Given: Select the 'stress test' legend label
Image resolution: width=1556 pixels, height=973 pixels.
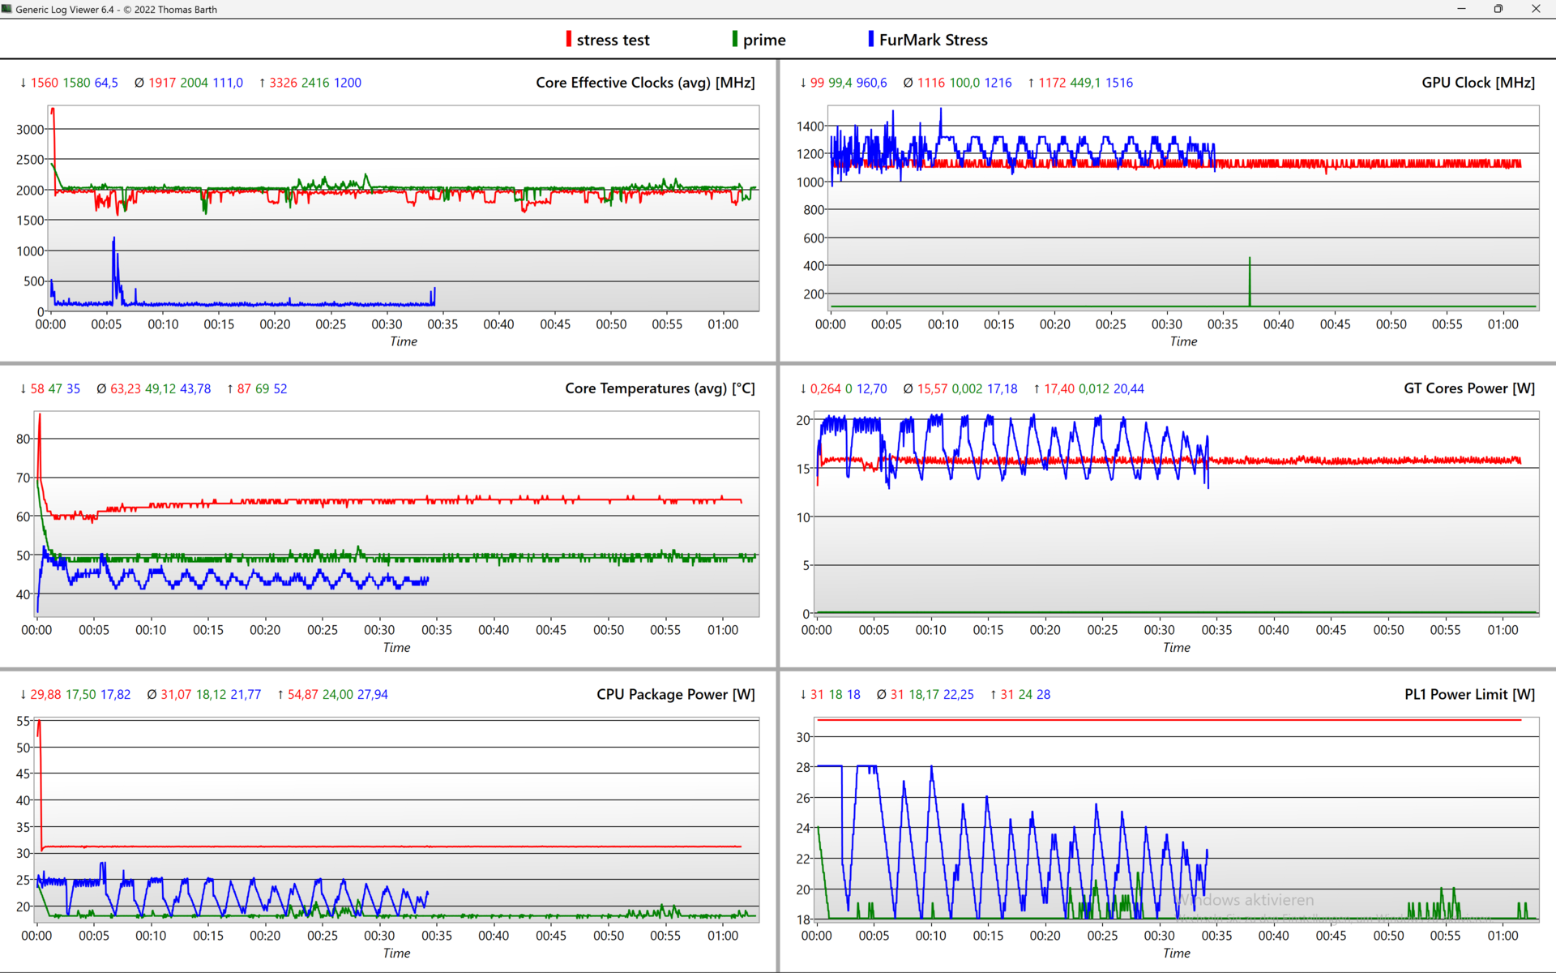Looking at the screenshot, I should (613, 40).
